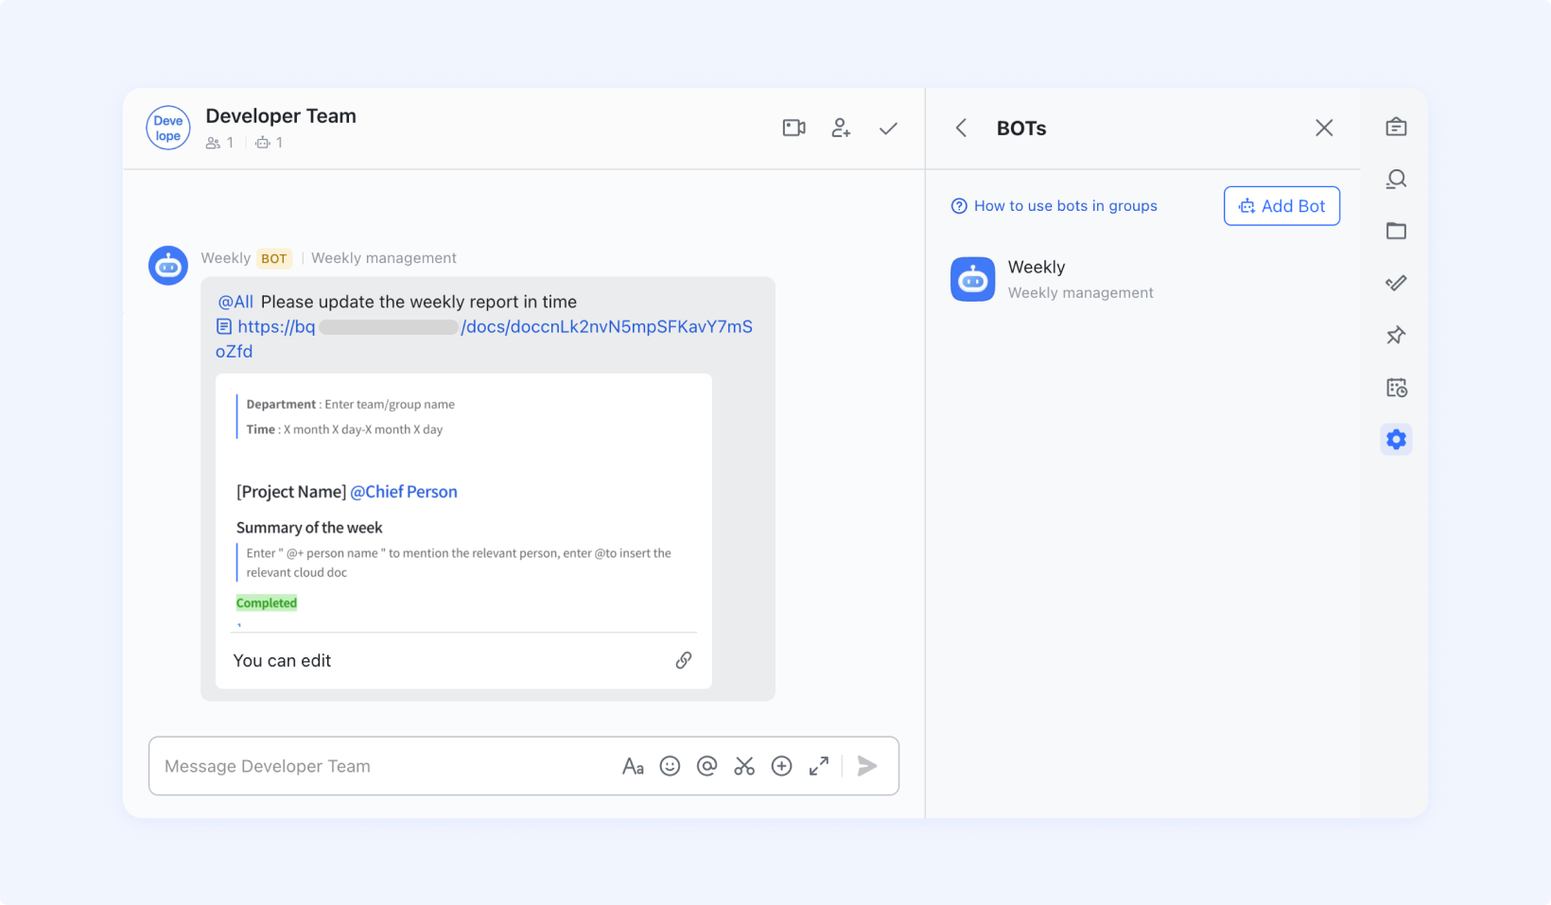Click the @ mention icon

pos(706,766)
